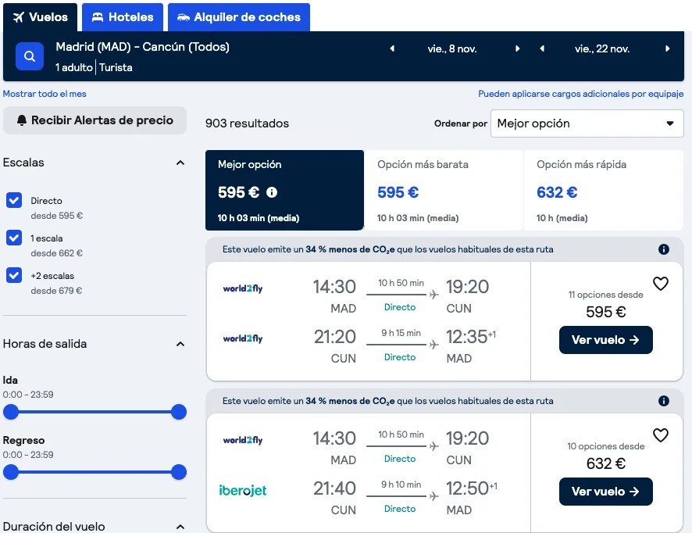Click departure date vie., 8 nov.
Screen dimensions: 692x533
(452, 48)
